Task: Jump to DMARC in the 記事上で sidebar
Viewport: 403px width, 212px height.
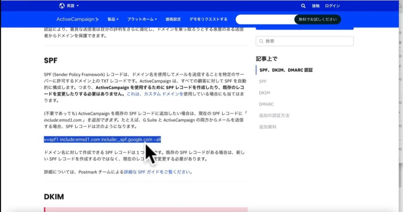Action: (266, 104)
